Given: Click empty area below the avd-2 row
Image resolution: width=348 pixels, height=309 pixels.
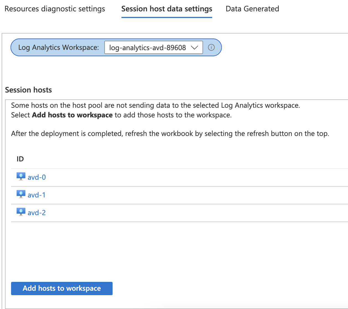Looking at the screenshot, I should pyautogui.click(x=177, y=249).
